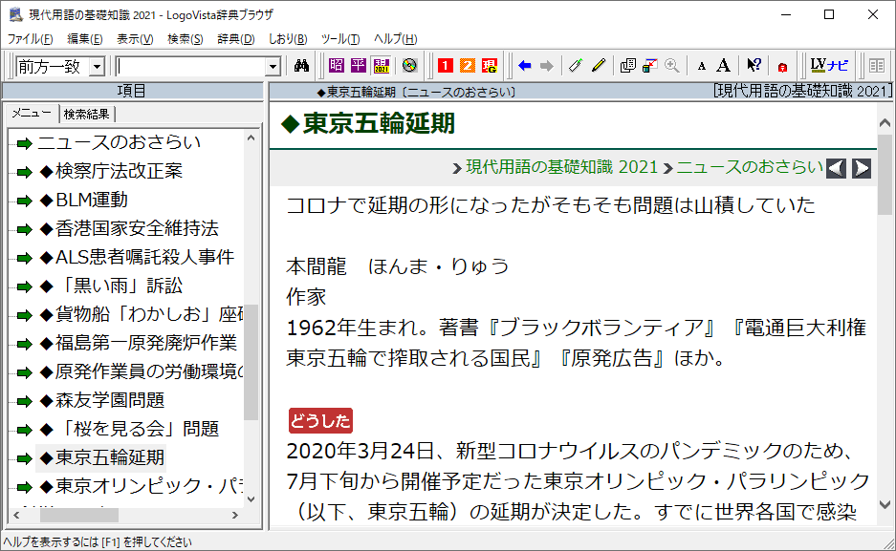Screen dimensions: 896x551
Task: Go to next article with right triangle
Action: pos(862,168)
